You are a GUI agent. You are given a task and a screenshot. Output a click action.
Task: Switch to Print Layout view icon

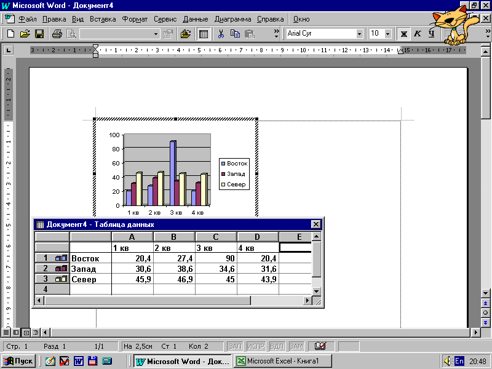(x=26, y=332)
